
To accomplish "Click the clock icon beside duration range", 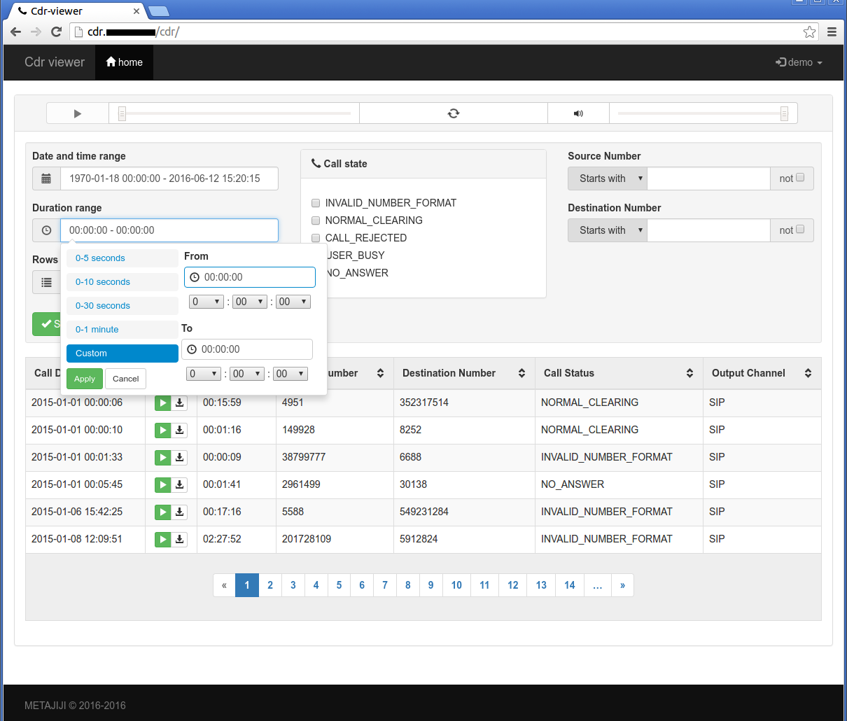I will pyautogui.click(x=46, y=230).
